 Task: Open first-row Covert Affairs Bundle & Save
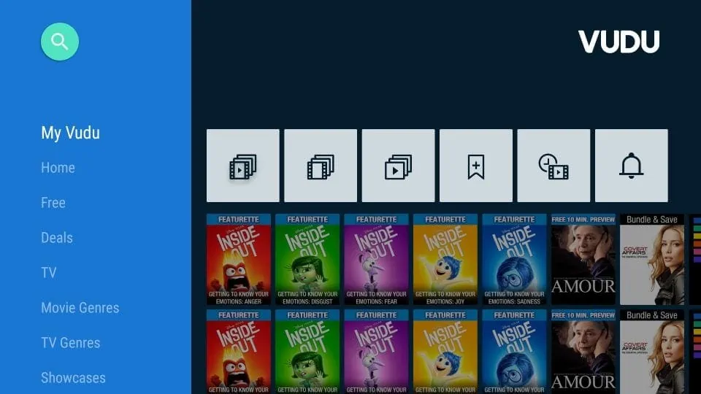652,260
